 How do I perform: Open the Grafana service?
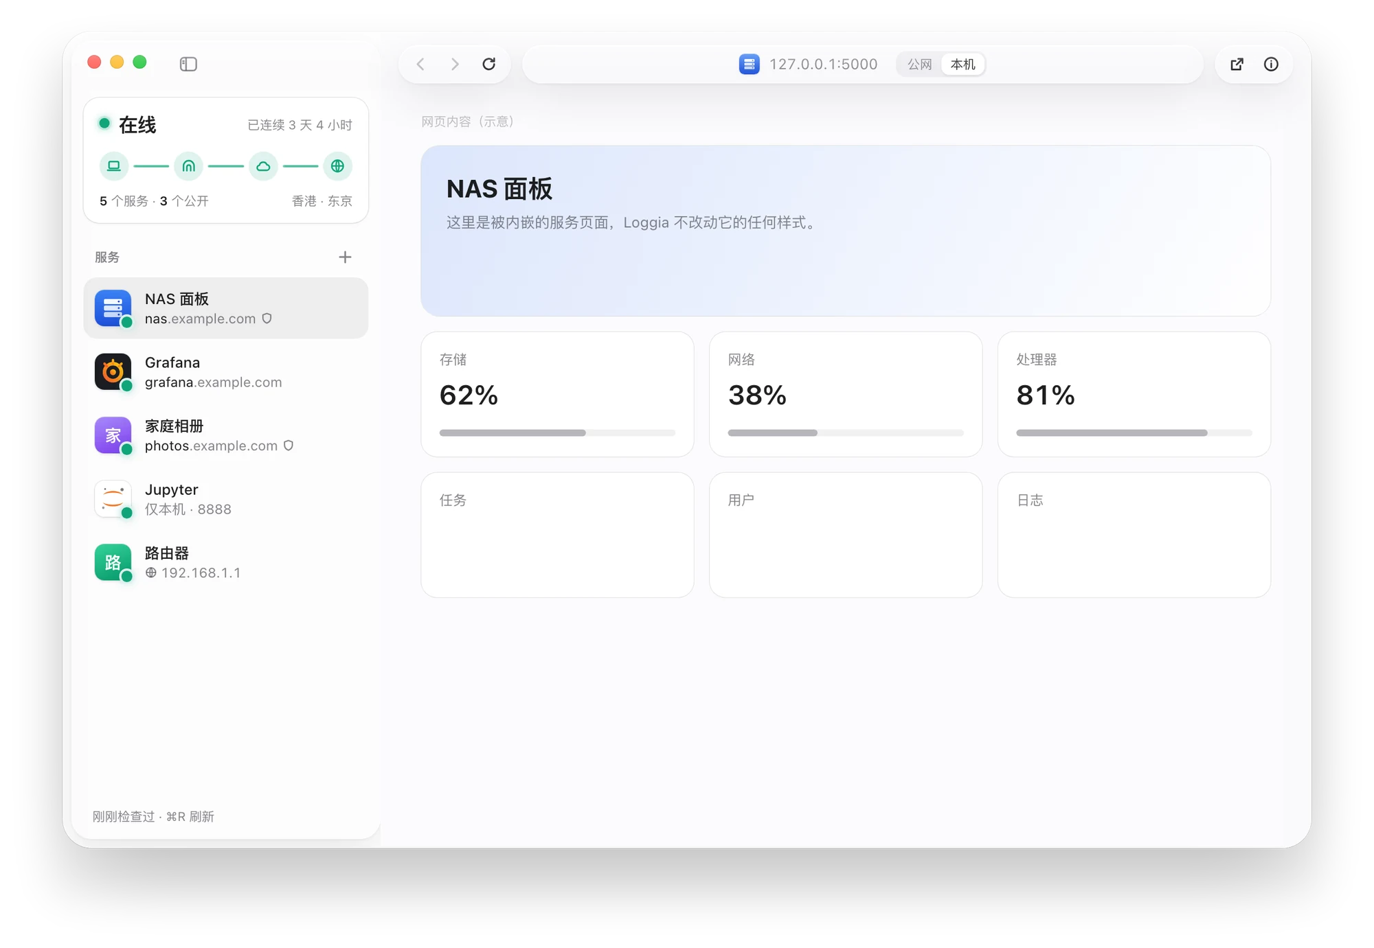coord(226,371)
